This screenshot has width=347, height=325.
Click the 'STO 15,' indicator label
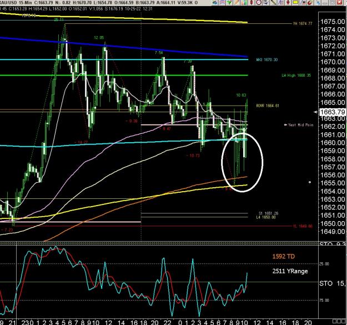(333, 283)
